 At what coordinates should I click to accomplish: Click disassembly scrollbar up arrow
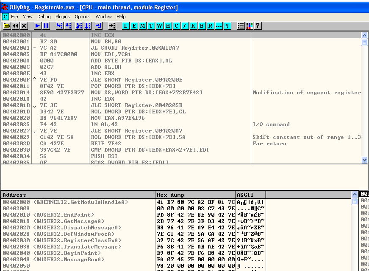[x=364, y=35]
